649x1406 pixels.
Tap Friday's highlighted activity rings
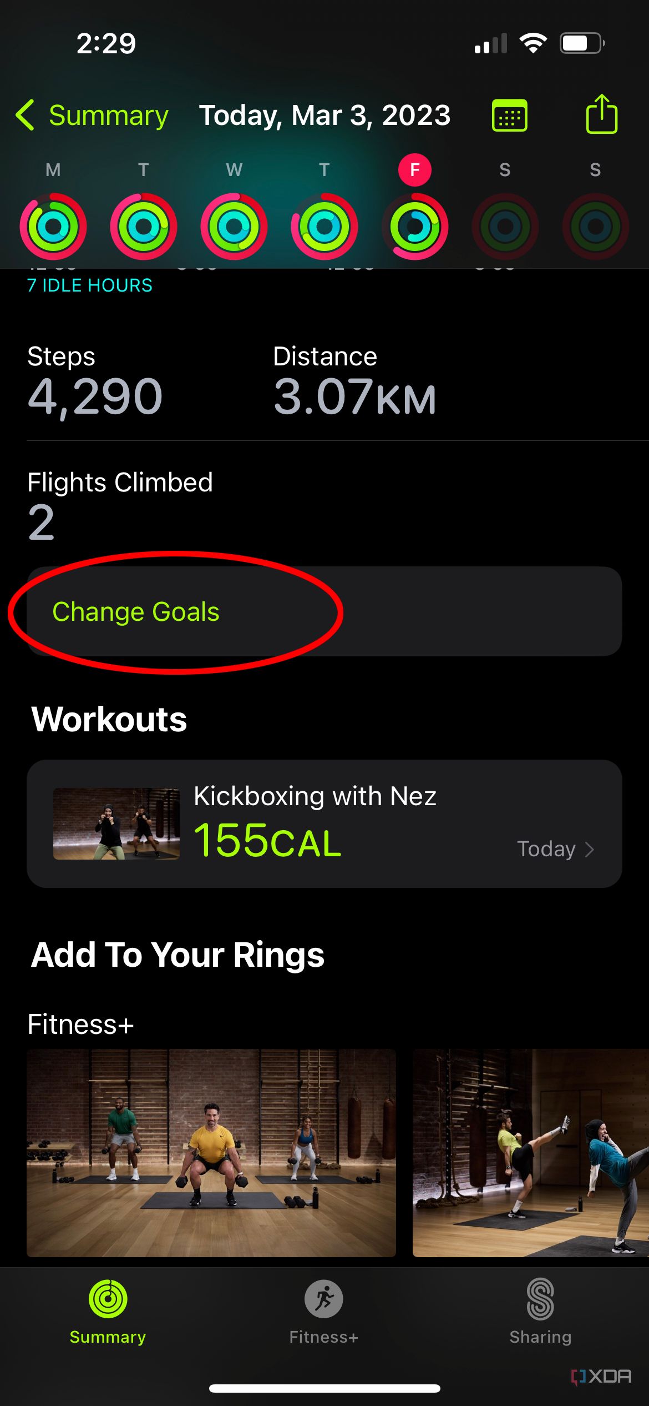coord(414,225)
